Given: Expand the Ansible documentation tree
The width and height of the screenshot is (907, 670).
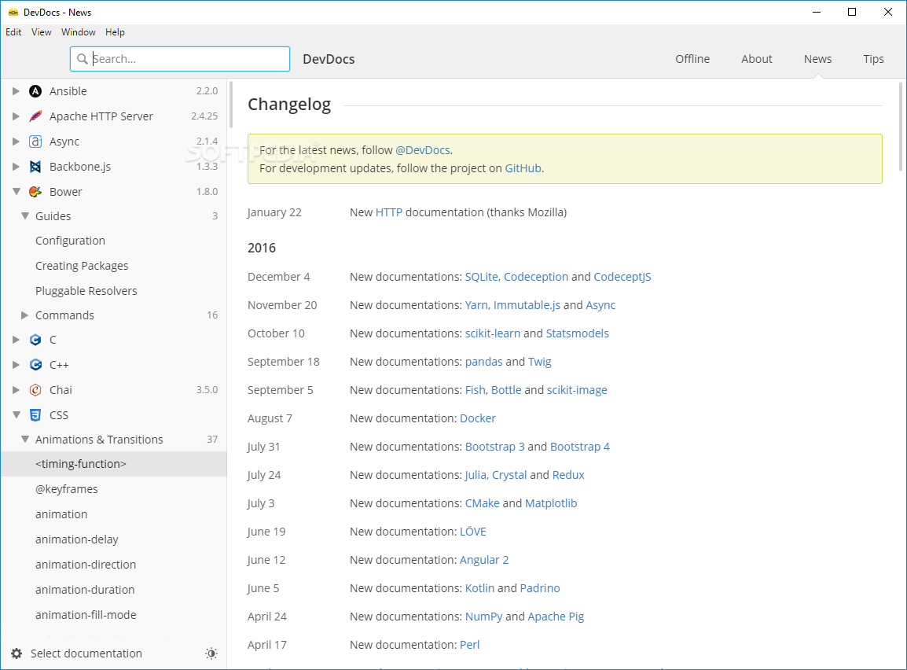Looking at the screenshot, I should [17, 91].
